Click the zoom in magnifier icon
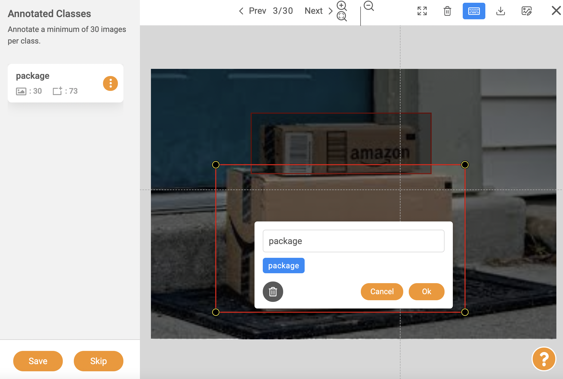This screenshot has height=379, width=563. click(x=342, y=6)
